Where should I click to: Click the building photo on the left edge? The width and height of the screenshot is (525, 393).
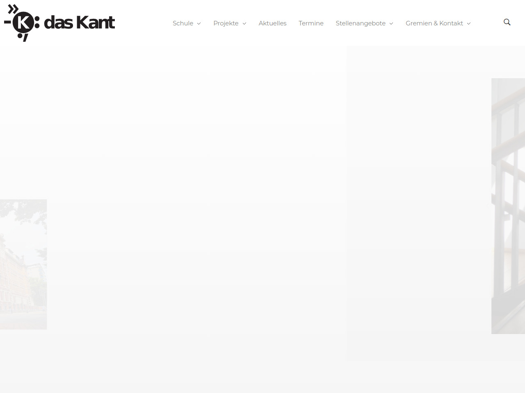(23, 264)
